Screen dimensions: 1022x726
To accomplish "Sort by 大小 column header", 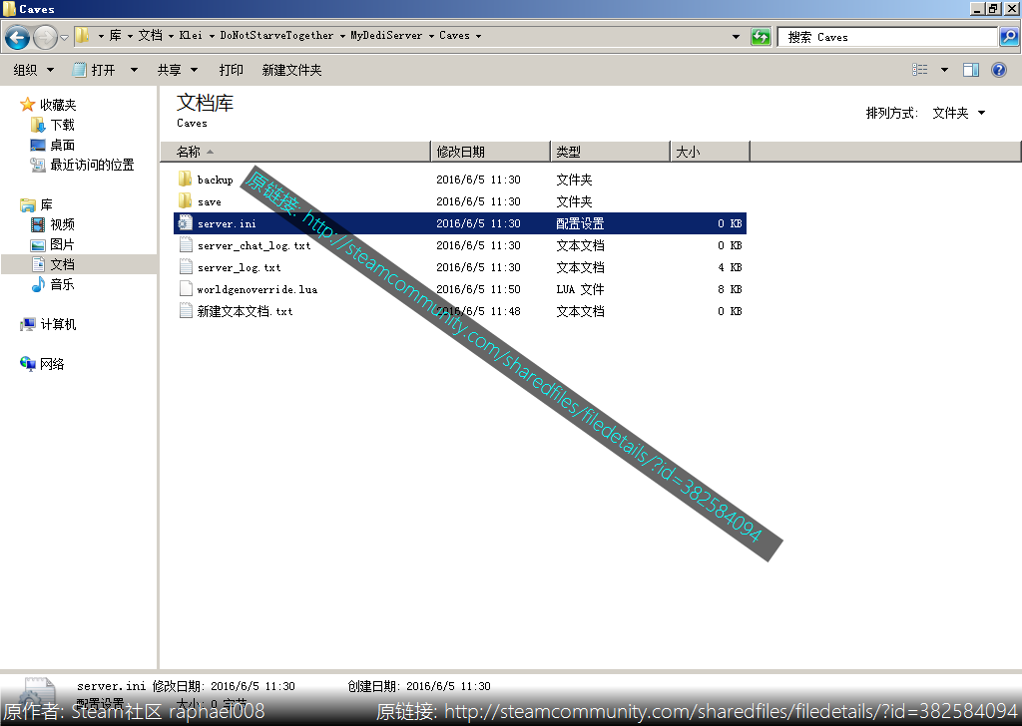I will click(711, 152).
